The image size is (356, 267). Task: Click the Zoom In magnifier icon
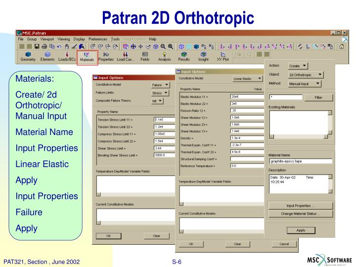point(171,46)
